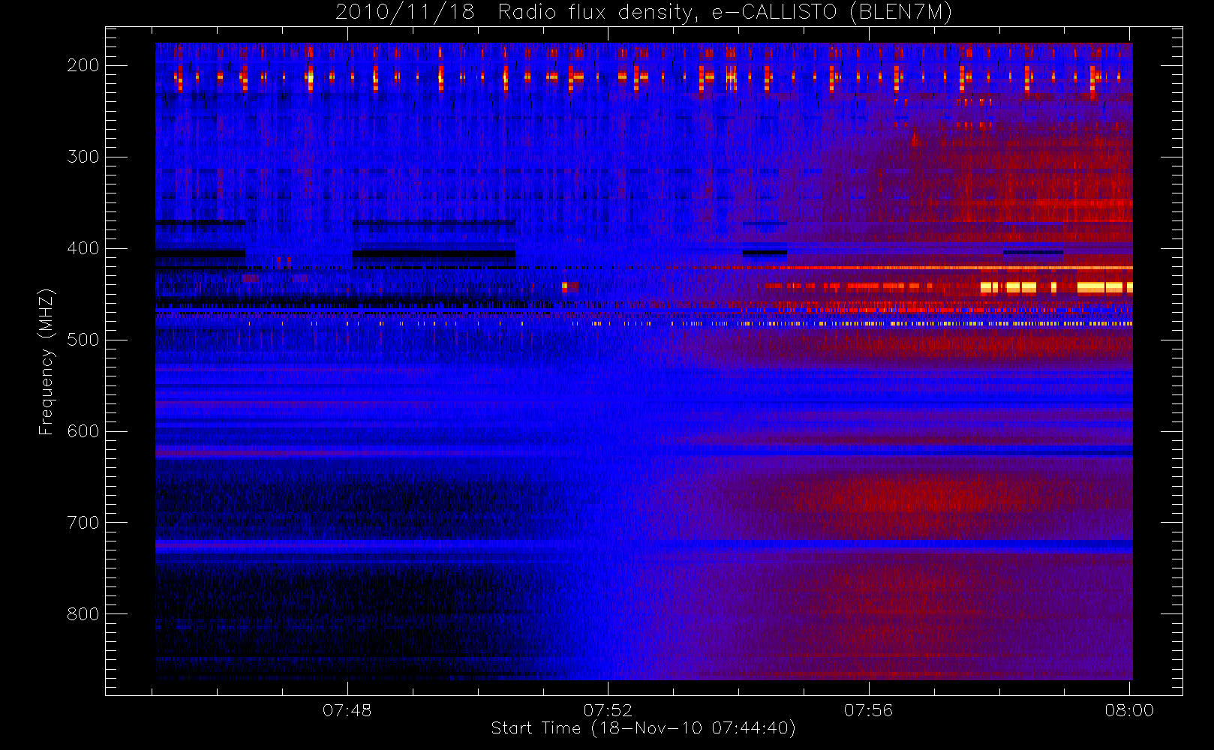Click the 400 frequency axis label

(83, 248)
